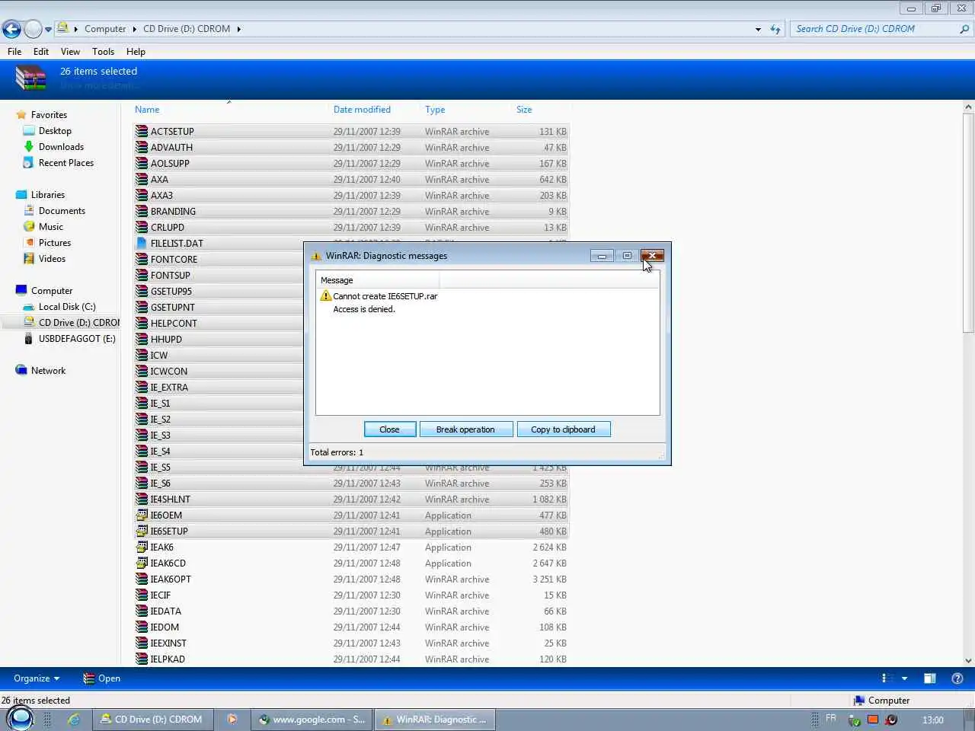Image resolution: width=975 pixels, height=731 pixels.
Task: Open the Recent Places icon
Action: coord(29,162)
